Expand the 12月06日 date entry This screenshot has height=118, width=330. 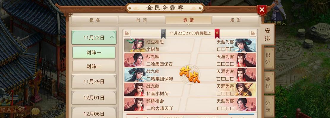(94, 113)
